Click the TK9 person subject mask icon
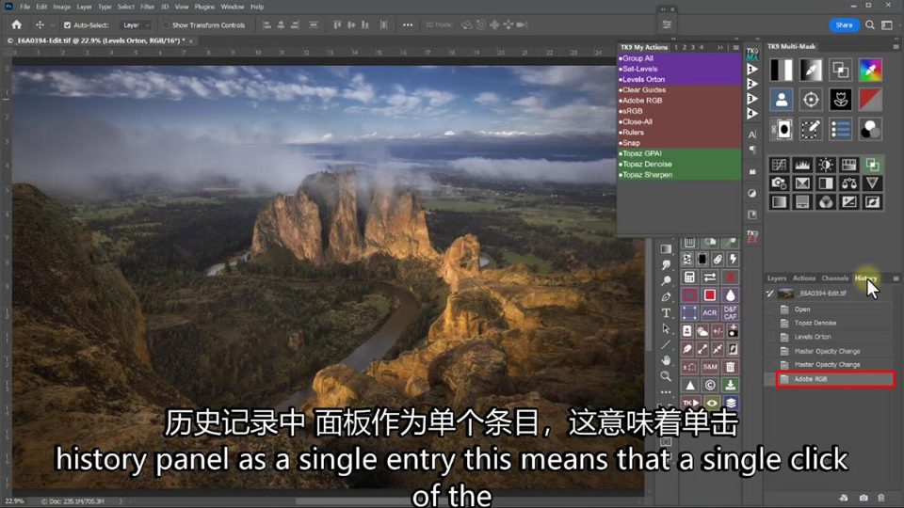The height and width of the screenshot is (508, 904). [x=782, y=100]
